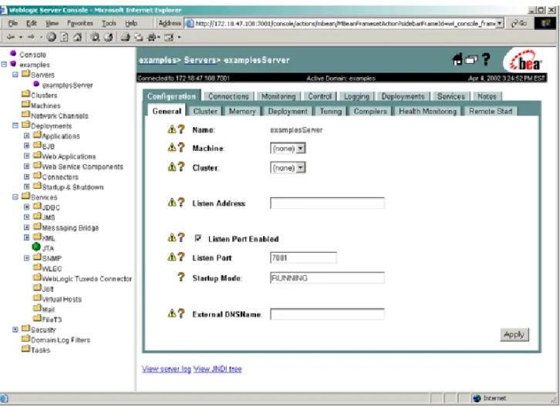560x409 pixels.
Task: Select Network Channels tree item
Action: (59, 116)
